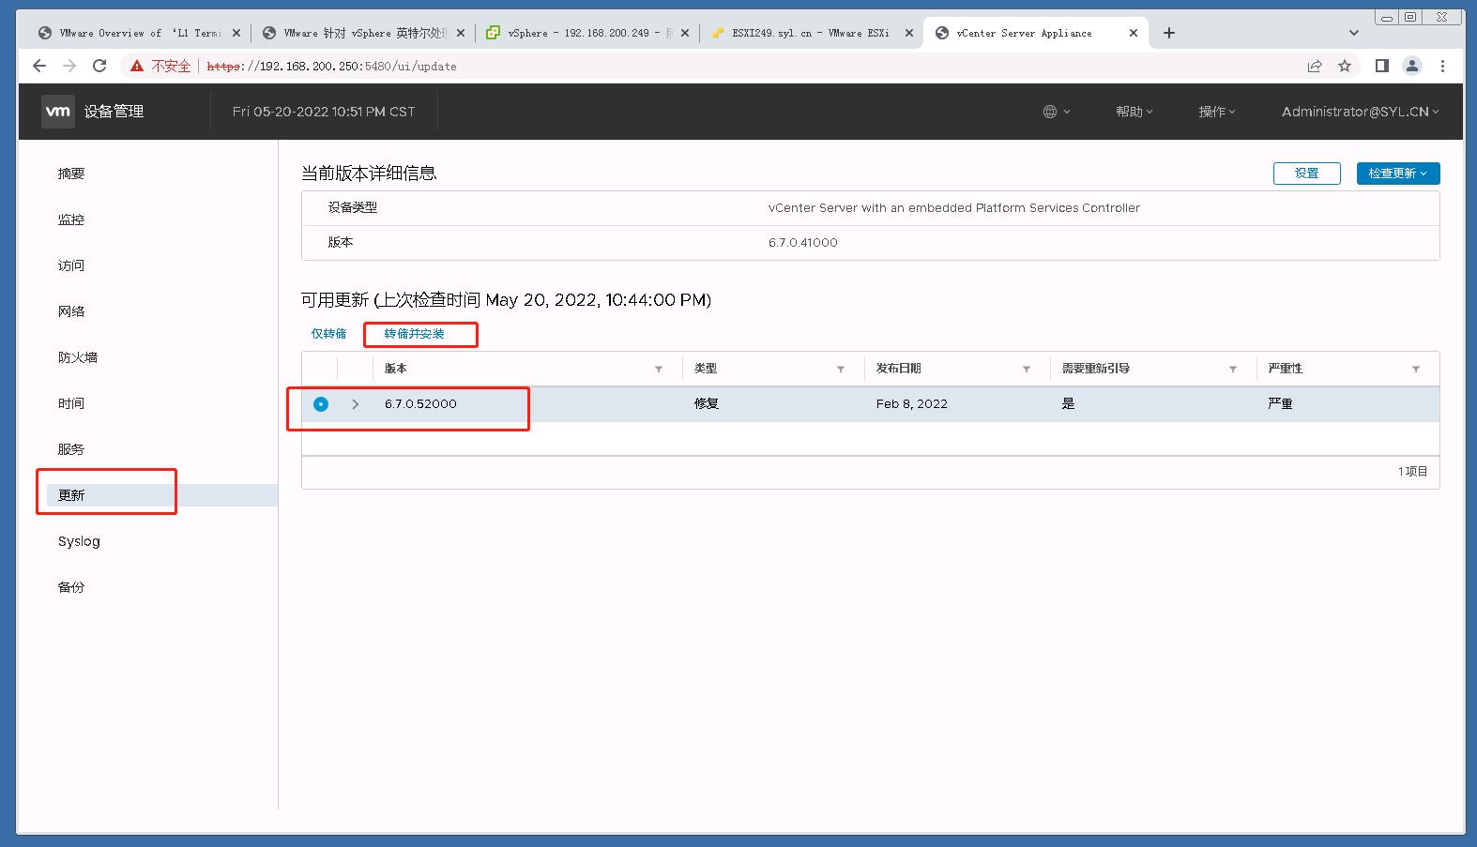
Task: Click the browser forward arrow
Action: pyautogui.click(x=69, y=66)
